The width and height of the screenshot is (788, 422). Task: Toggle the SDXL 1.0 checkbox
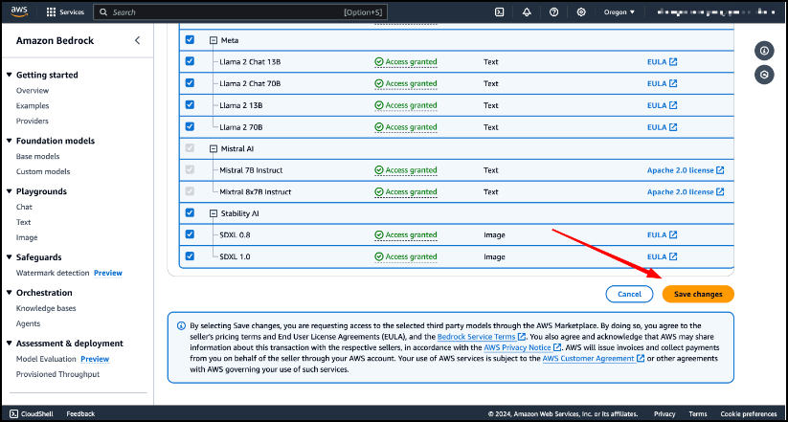190,256
